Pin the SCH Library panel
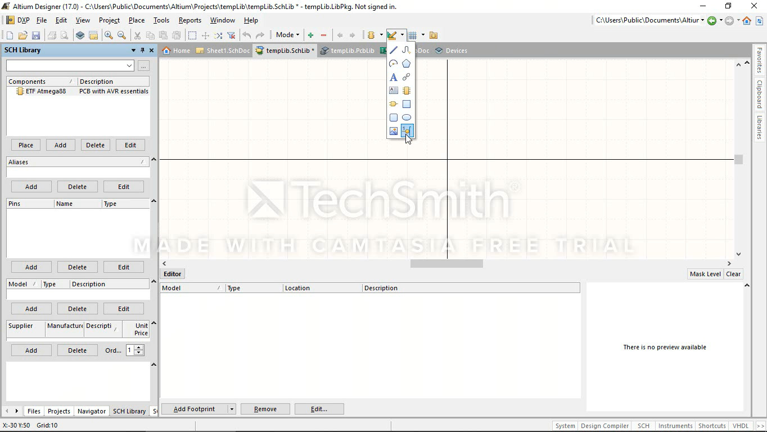 (x=142, y=50)
